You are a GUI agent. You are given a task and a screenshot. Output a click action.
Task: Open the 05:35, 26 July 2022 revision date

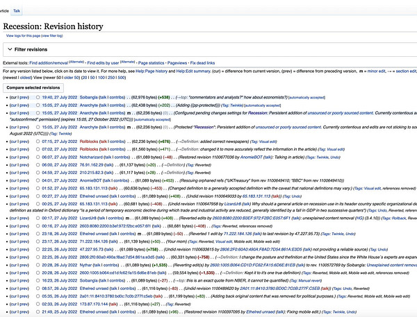60,296
